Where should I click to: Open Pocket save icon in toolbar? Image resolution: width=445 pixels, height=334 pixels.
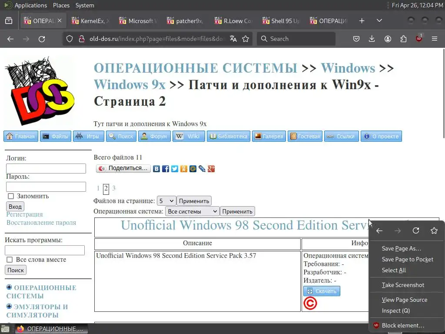click(356, 39)
